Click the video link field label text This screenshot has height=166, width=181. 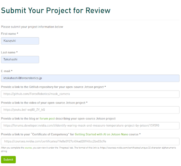tap(44, 103)
